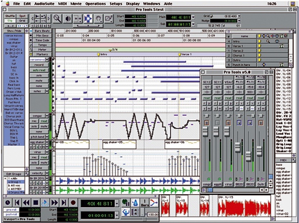299x223 pixels.
Task: Toggle Wait for Note MIDI icon
Action: 125,202
